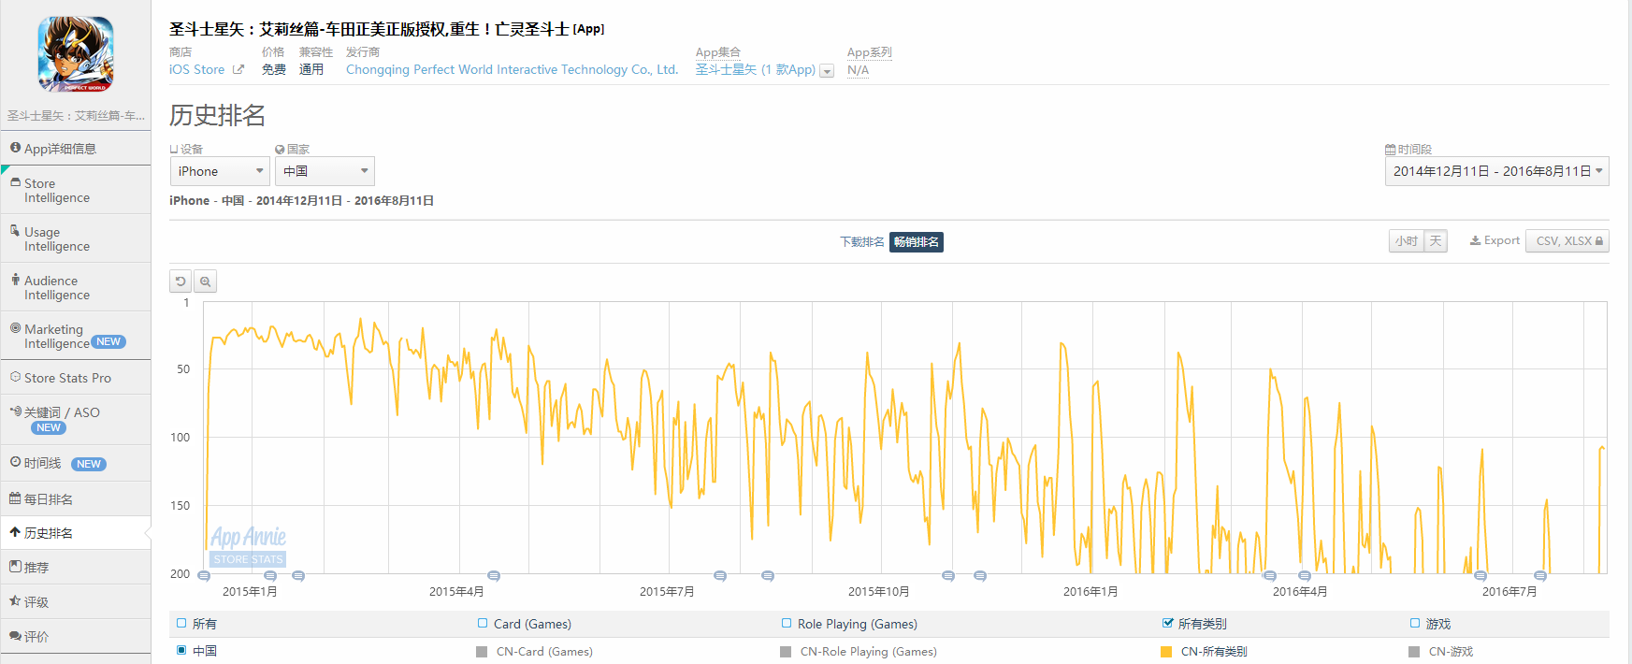
Task: Open 时间线 timeline sidebar item
Action: (x=75, y=464)
